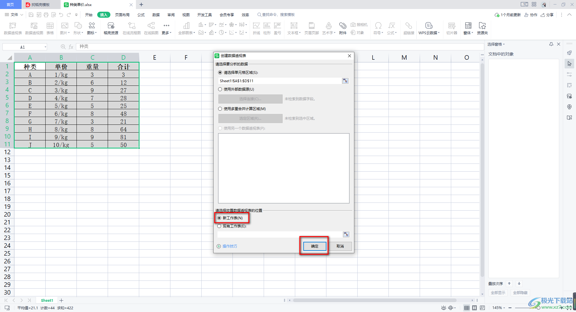Click 全部显示 in selection pane

498,292
